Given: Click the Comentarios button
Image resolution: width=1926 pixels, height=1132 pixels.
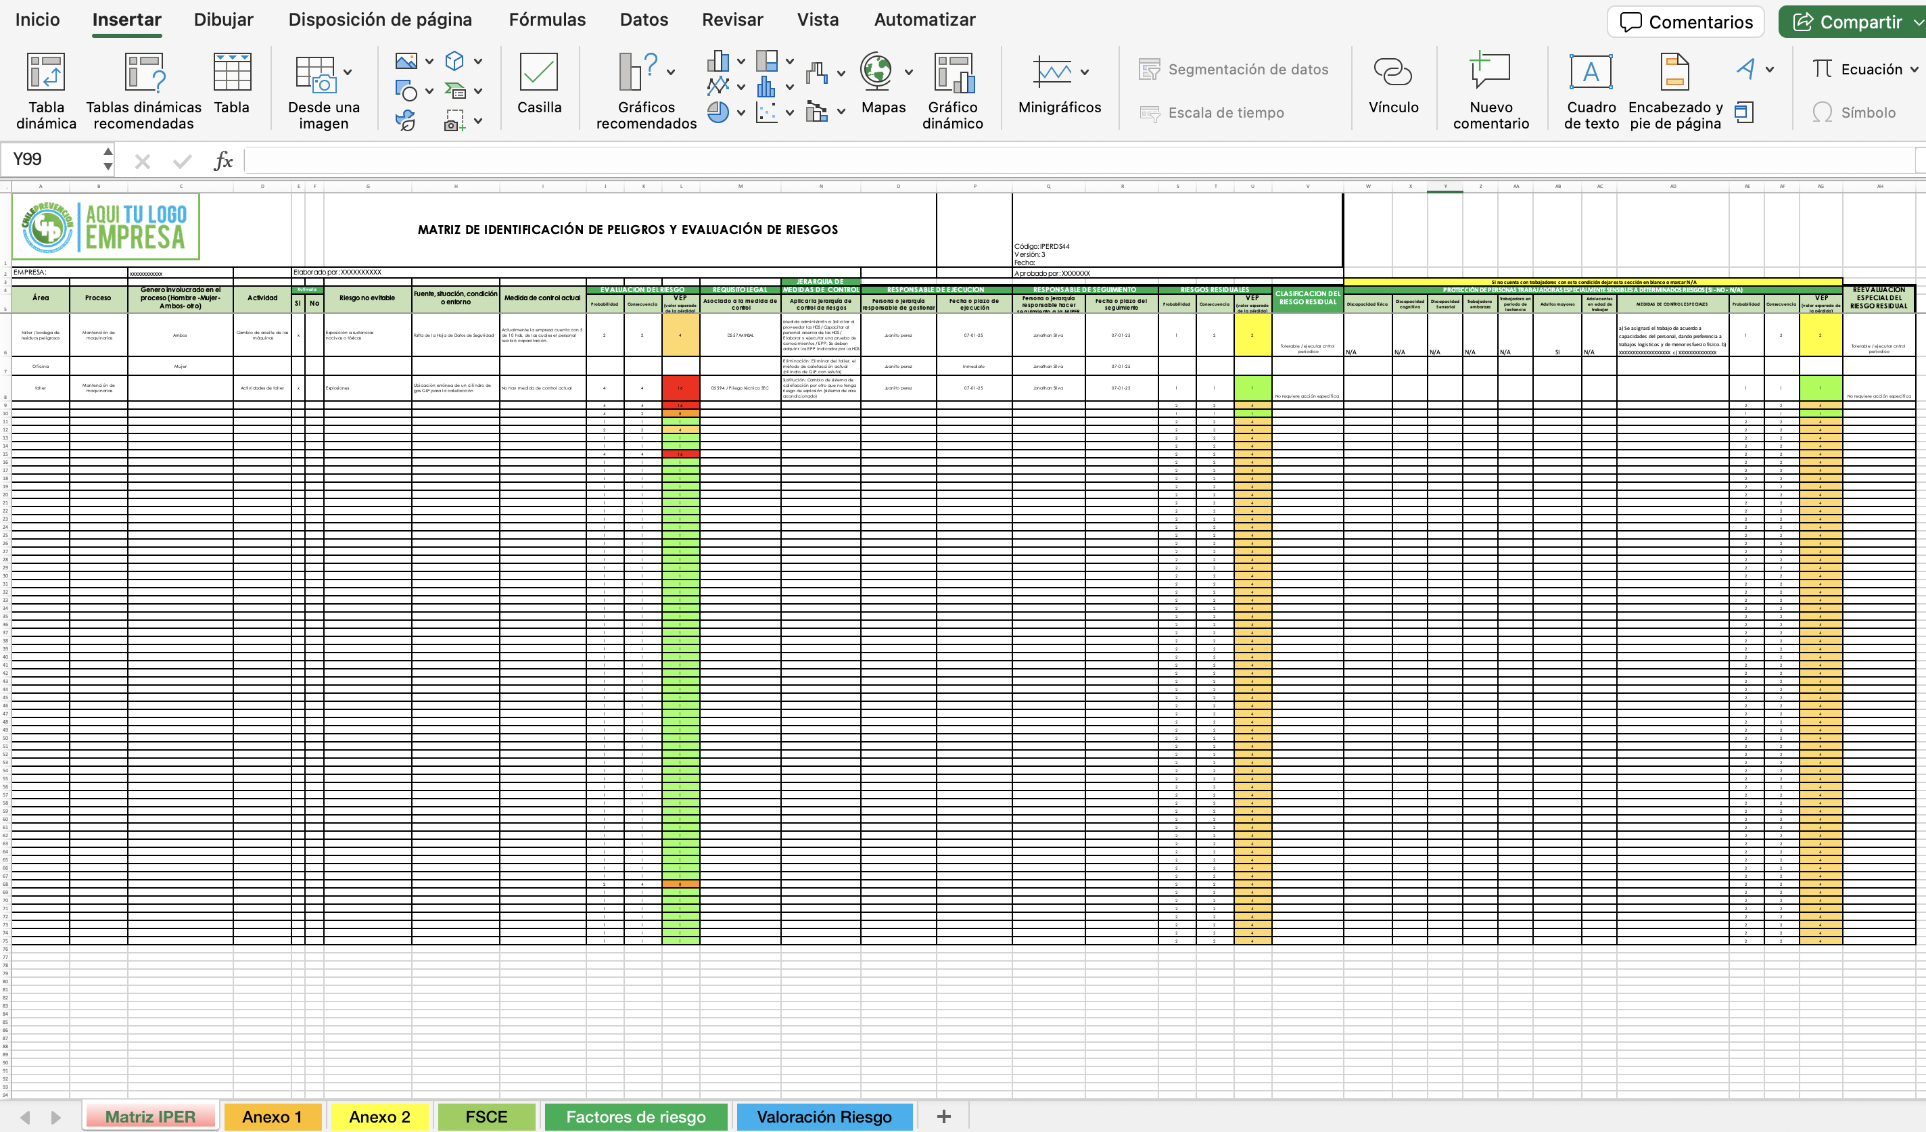Looking at the screenshot, I should click(x=1685, y=22).
